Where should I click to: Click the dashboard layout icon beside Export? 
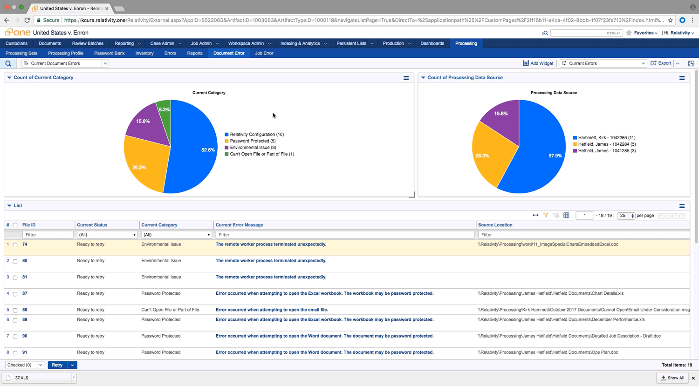click(x=691, y=63)
